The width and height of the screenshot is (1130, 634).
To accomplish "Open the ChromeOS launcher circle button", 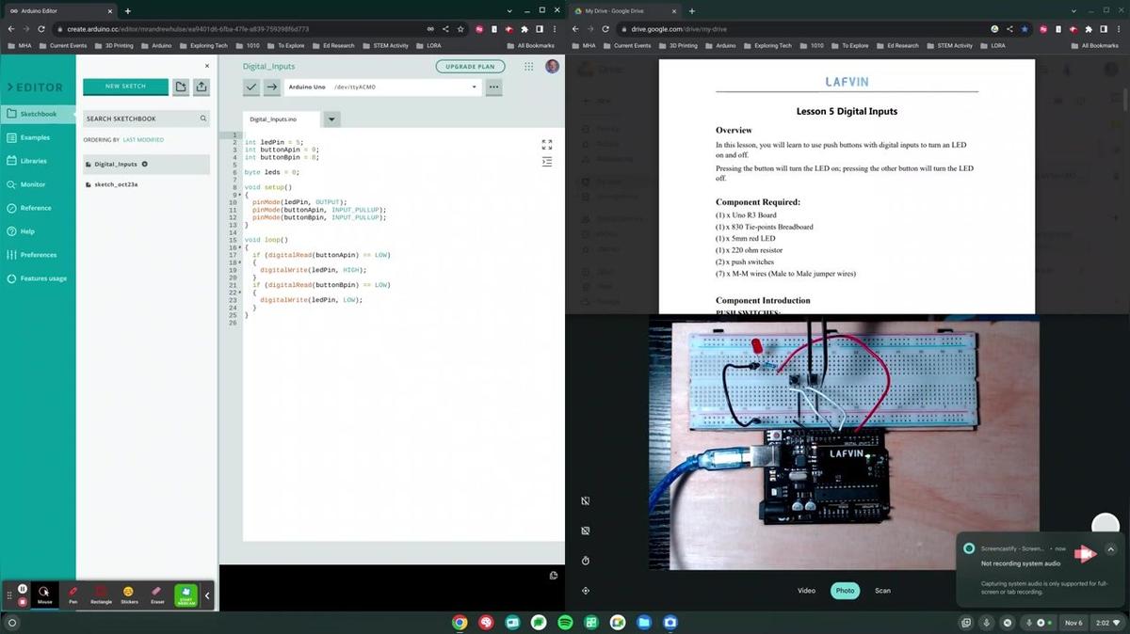I will (x=12, y=623).
